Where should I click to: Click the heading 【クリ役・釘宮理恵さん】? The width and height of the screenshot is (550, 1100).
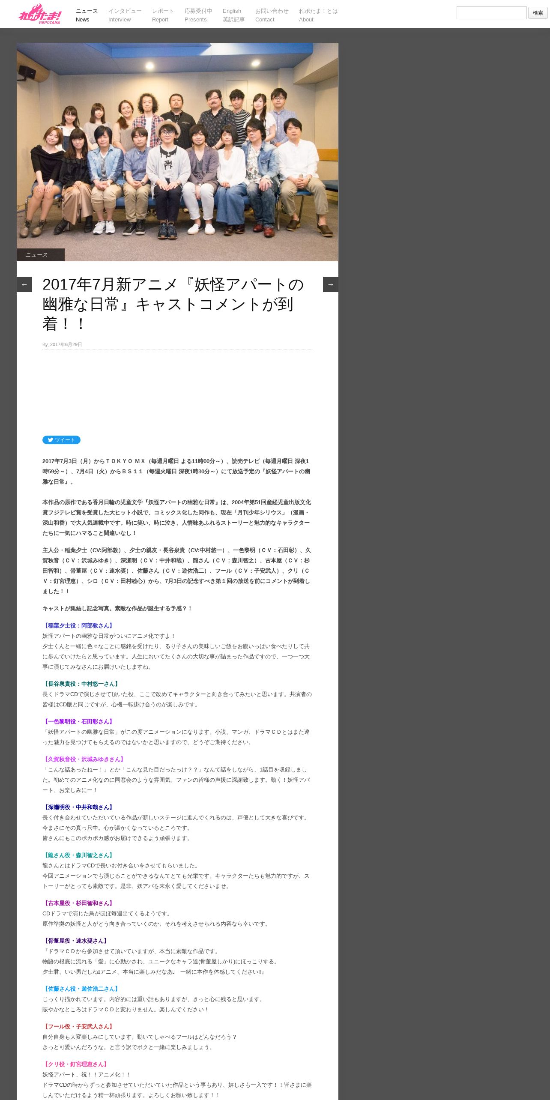[76, 1064]
